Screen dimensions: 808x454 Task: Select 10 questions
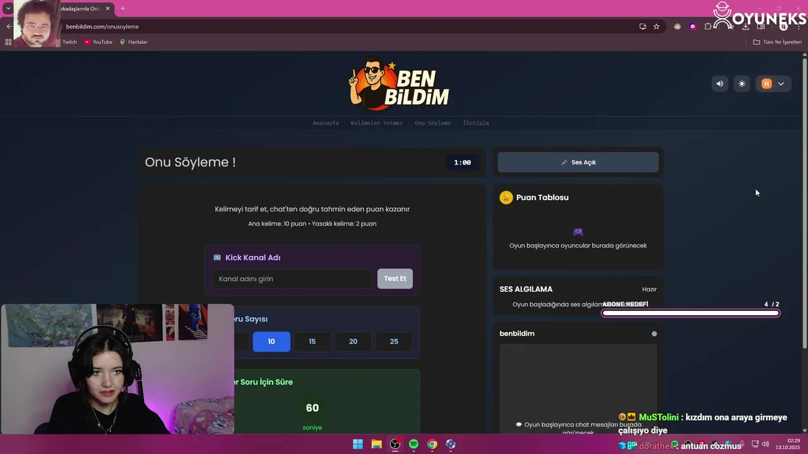[x=271, y=341]
